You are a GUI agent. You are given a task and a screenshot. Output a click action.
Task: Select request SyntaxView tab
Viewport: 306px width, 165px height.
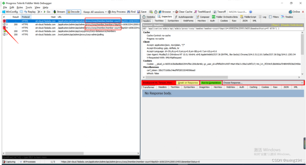[x=173, y=21]
